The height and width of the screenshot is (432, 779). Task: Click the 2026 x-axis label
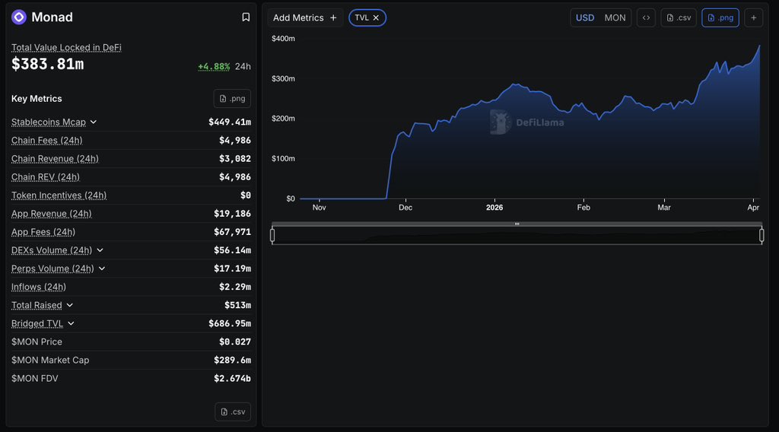pos(494,208)
